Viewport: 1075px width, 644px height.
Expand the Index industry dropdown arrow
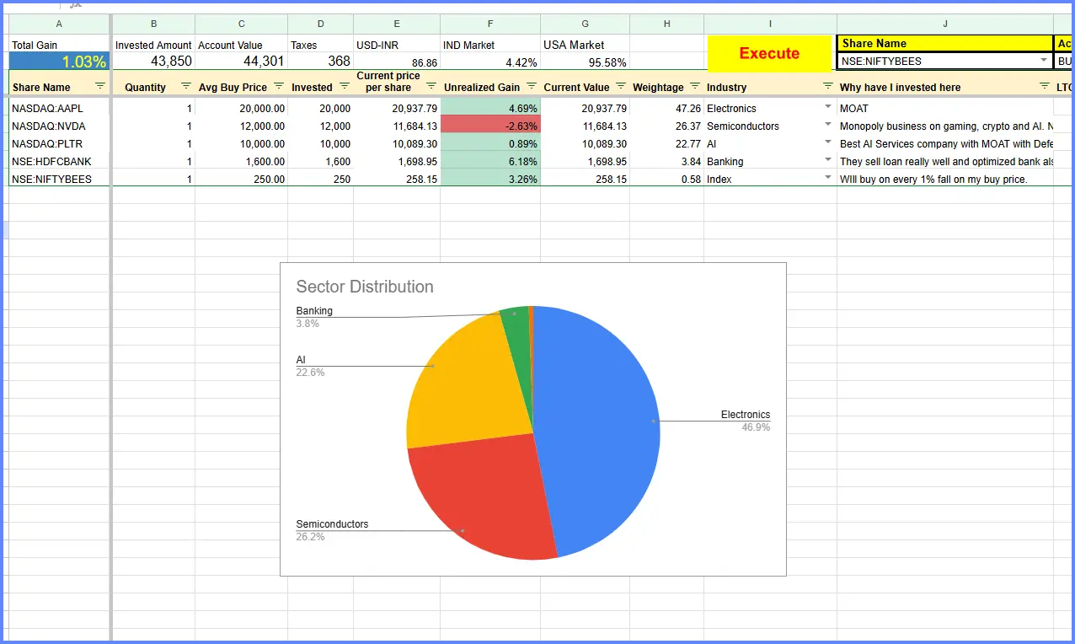(827, 178)
